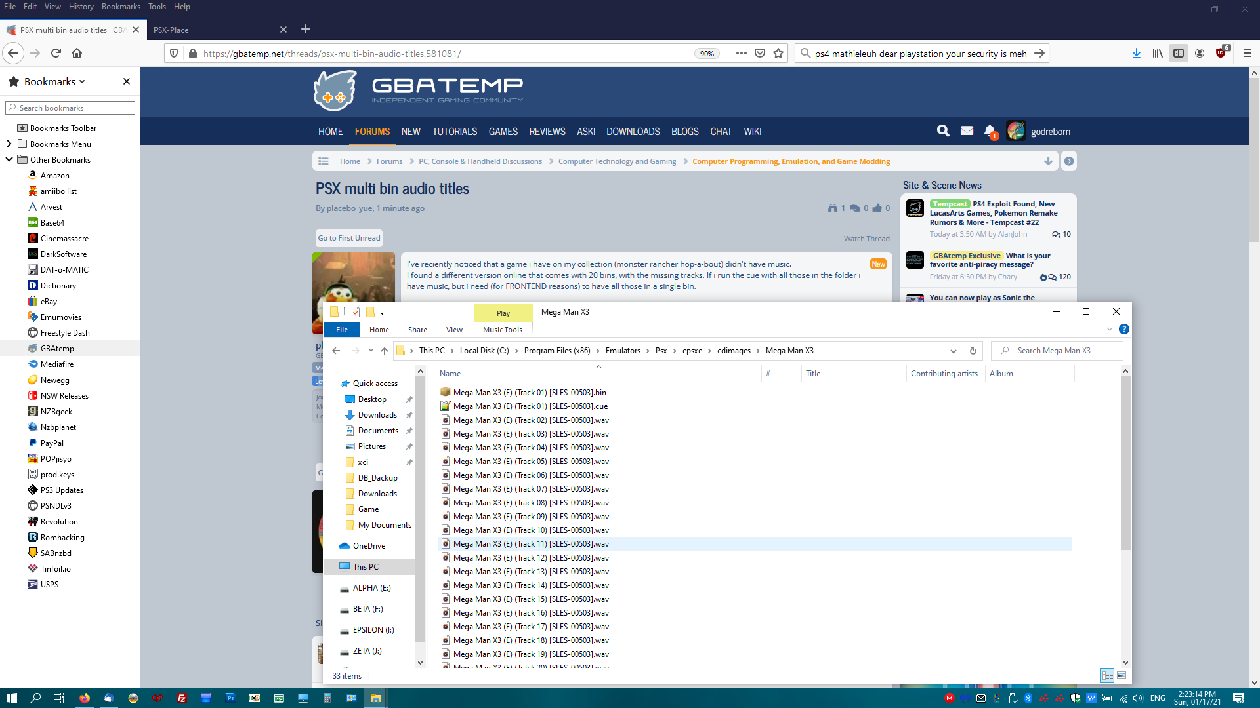Screen dimensions: 1260x708
Task: Open the Tempcast PS4 Exploit news article
Action: pyautogui.click(x=994, y=213)
